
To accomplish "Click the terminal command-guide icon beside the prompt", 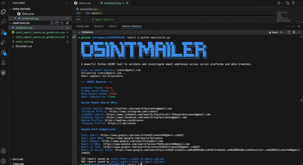I will point(74,37).
